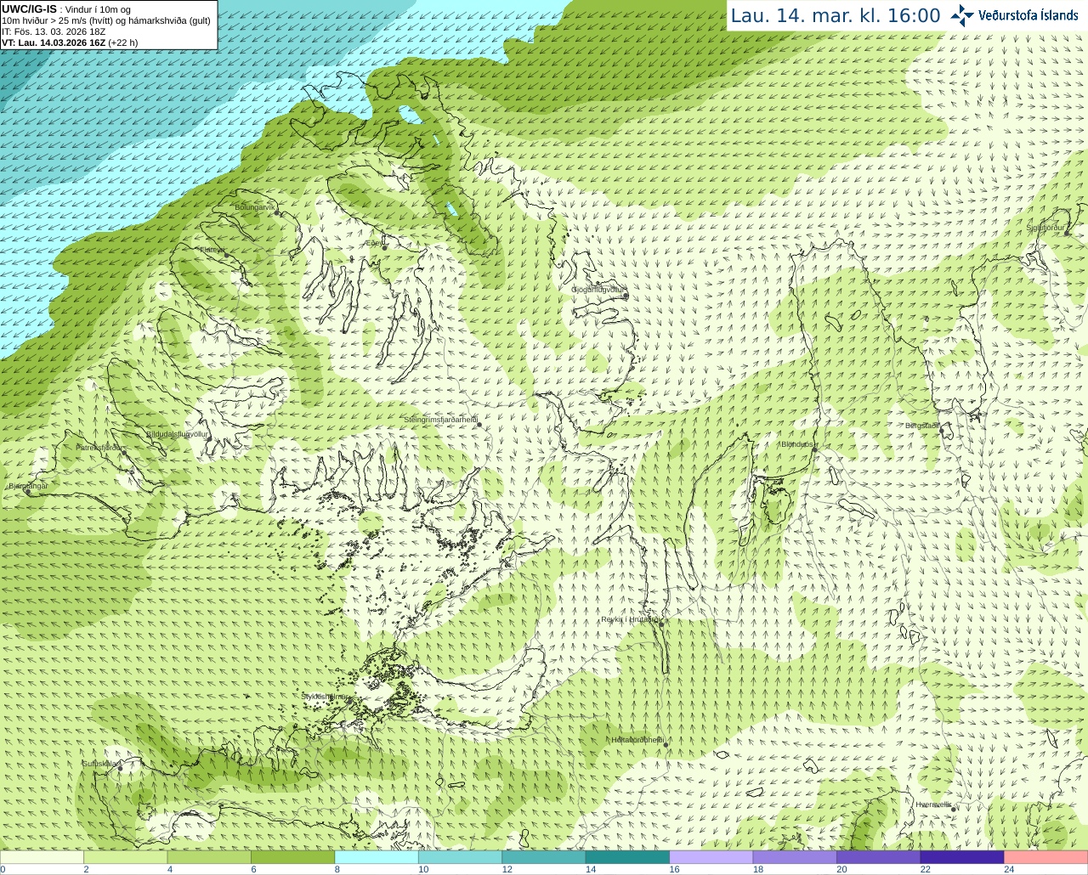Click the legend scale number 16

[674, 869]
